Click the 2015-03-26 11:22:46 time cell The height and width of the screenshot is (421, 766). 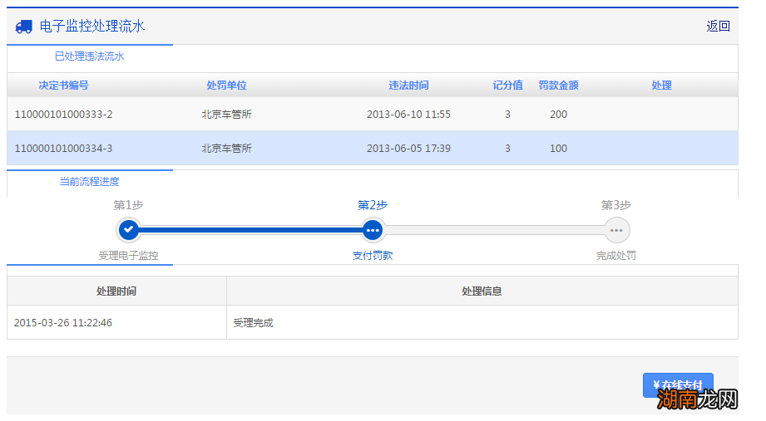point(63,323)
